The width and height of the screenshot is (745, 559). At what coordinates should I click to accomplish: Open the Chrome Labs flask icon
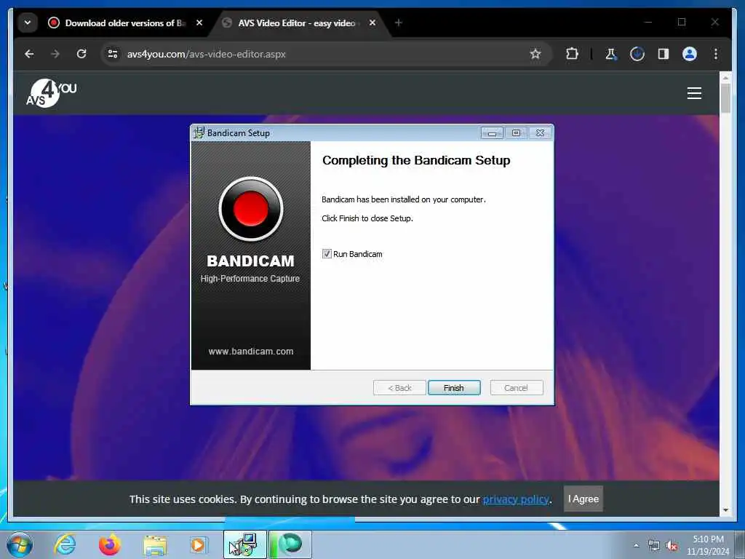tap(611, 54)
